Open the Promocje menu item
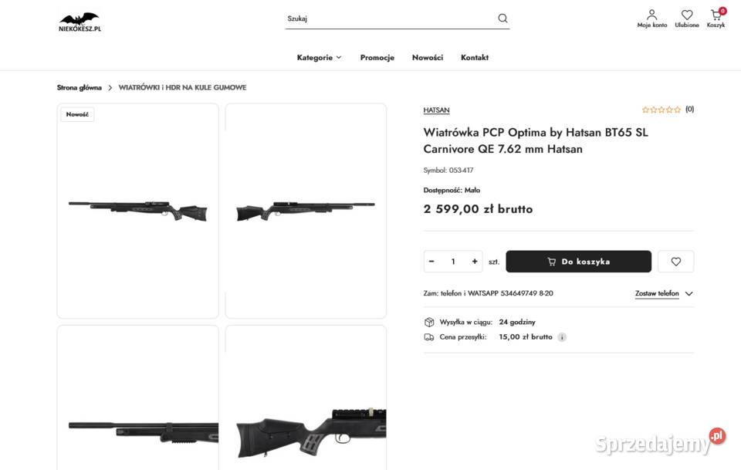741x470 pixels. pyautogui.click(x=377, y=58)
